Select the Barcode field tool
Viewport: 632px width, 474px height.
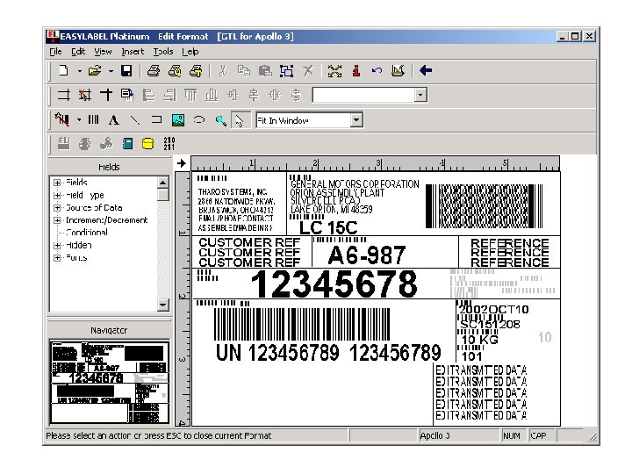point(94,119)
